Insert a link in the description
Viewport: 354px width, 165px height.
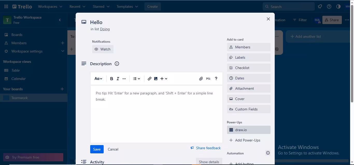(x=150, y=79)
